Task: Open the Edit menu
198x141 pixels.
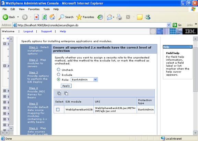Action: pyautogui.click(x=13, y=9)
